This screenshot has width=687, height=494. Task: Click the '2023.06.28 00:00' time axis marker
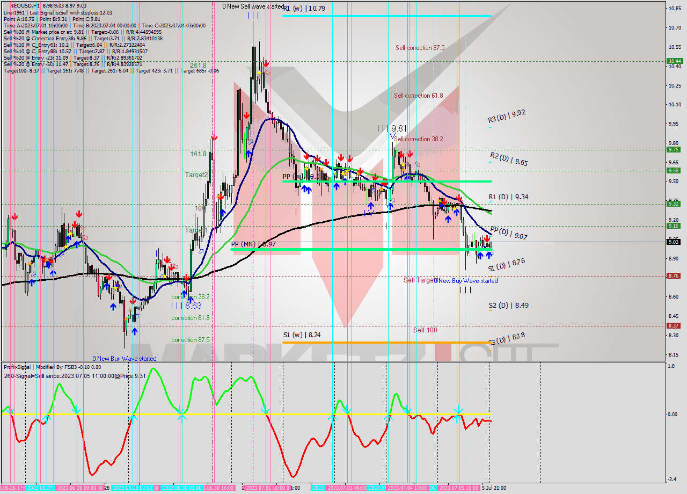click(79, 488)
